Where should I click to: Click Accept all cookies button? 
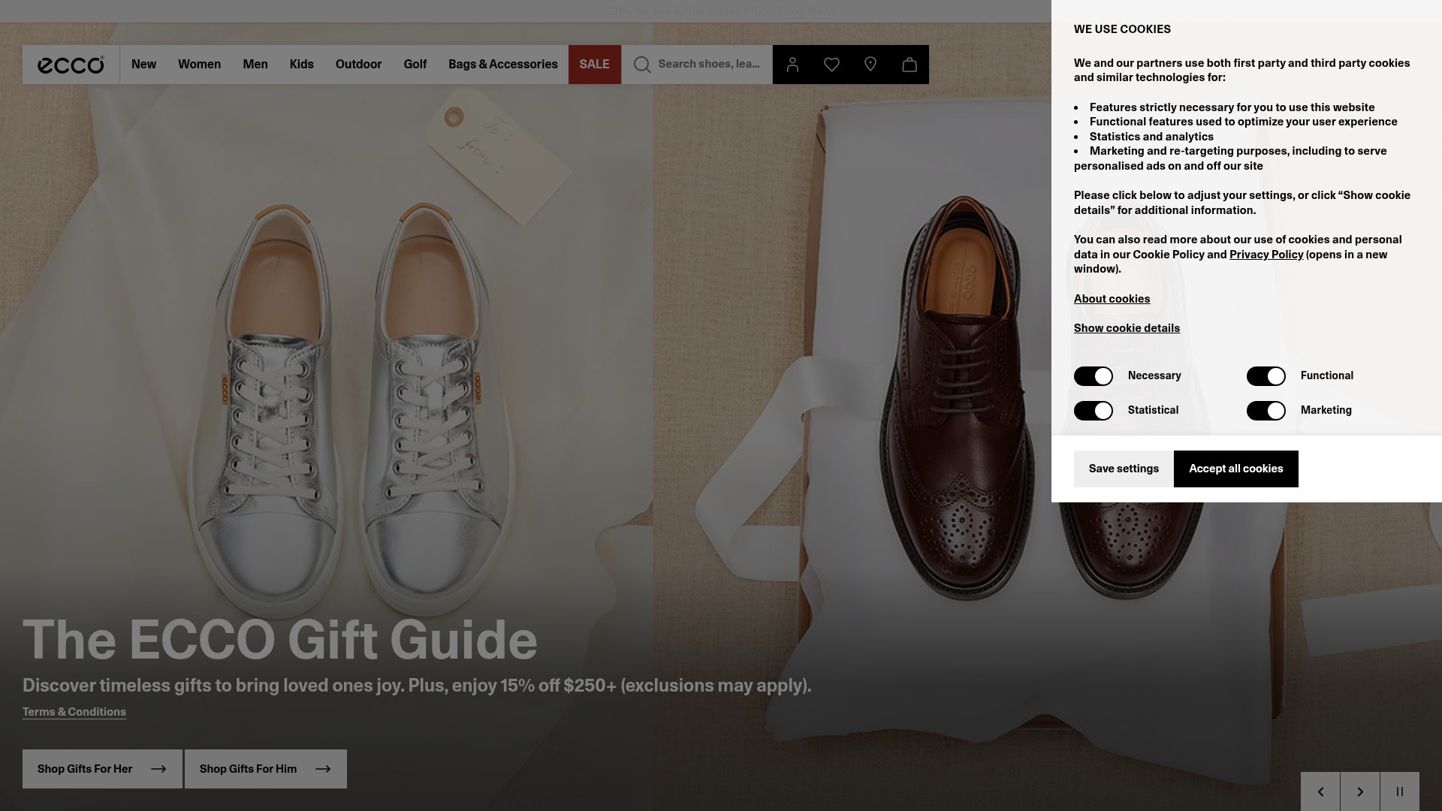(x=1236, y=469)
